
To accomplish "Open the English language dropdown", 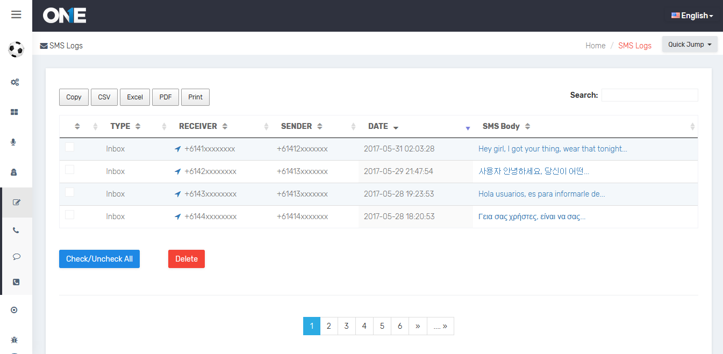I will [692, 16].
